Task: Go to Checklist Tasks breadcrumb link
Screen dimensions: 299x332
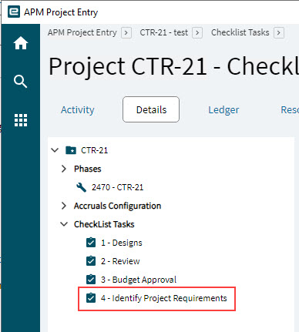Action: 240,32
